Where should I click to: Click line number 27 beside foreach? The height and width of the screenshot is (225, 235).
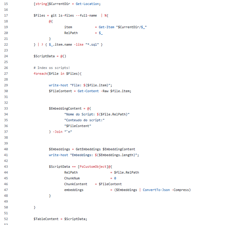coord(6,74)
